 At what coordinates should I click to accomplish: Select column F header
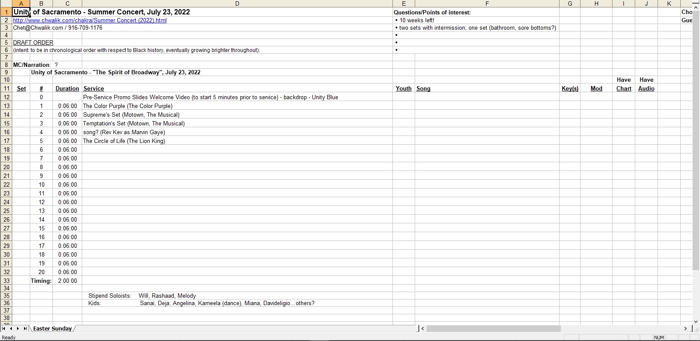point(487,3)
